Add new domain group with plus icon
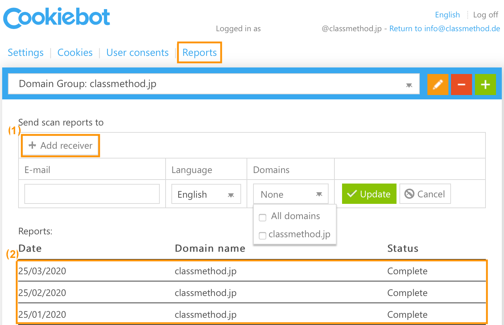Image resolution: width=504 pixels, height=325 pixels. click(x=485, y=84)
